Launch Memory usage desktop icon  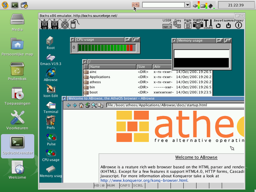click(51, 171)
